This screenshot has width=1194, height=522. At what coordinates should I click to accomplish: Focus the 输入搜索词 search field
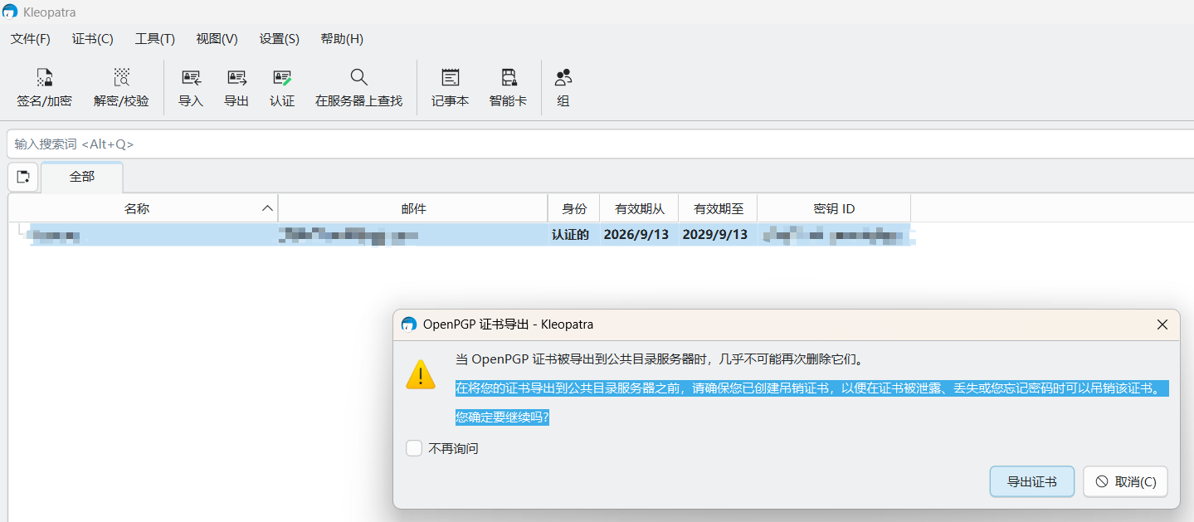point(600,144)
